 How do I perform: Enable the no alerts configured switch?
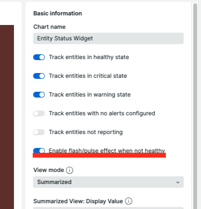[x=39, y=113]
